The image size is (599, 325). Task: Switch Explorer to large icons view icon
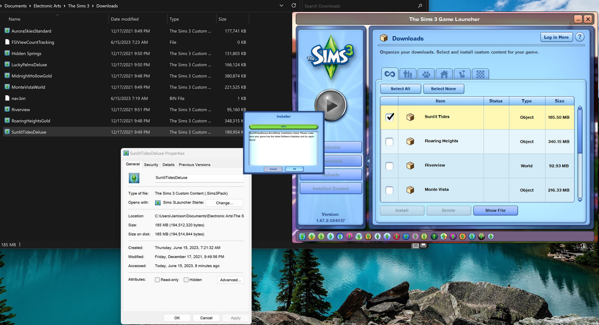424,245
